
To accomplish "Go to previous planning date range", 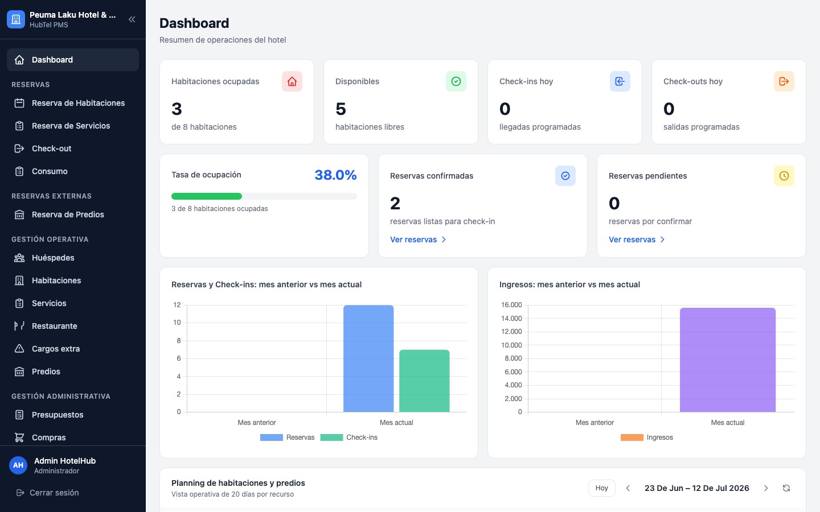I will (x=628, y=488).
